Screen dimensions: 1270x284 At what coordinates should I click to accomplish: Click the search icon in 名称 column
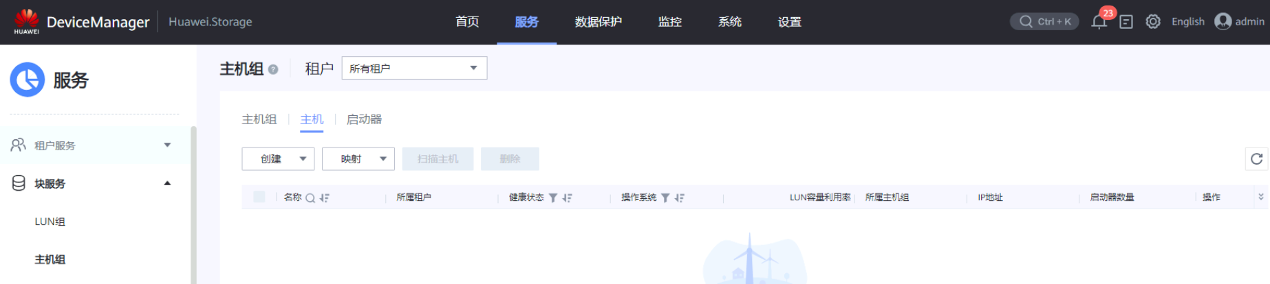point(310,198)
